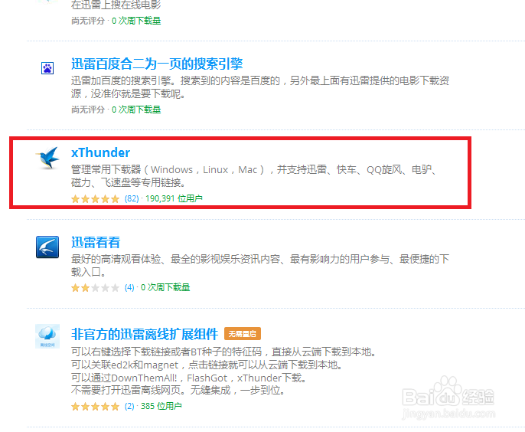Open the (2) reviews link
This screenshot has width=525, height=432.
pyautogui.click(x=129, y=406)
